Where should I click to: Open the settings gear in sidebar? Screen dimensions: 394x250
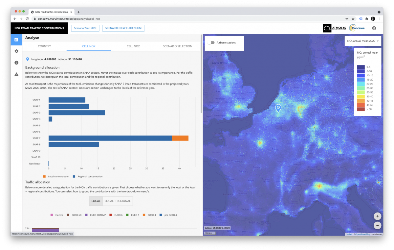[x=16, y=51]
